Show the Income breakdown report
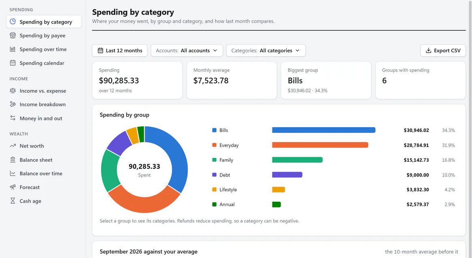The image size is (472, 258). pos(44,104)
